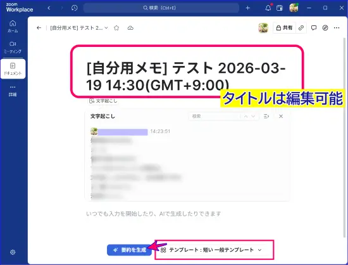Open the Meetings (ミーティング) sidebar section

pyautogui.click(x=13, y=47)
